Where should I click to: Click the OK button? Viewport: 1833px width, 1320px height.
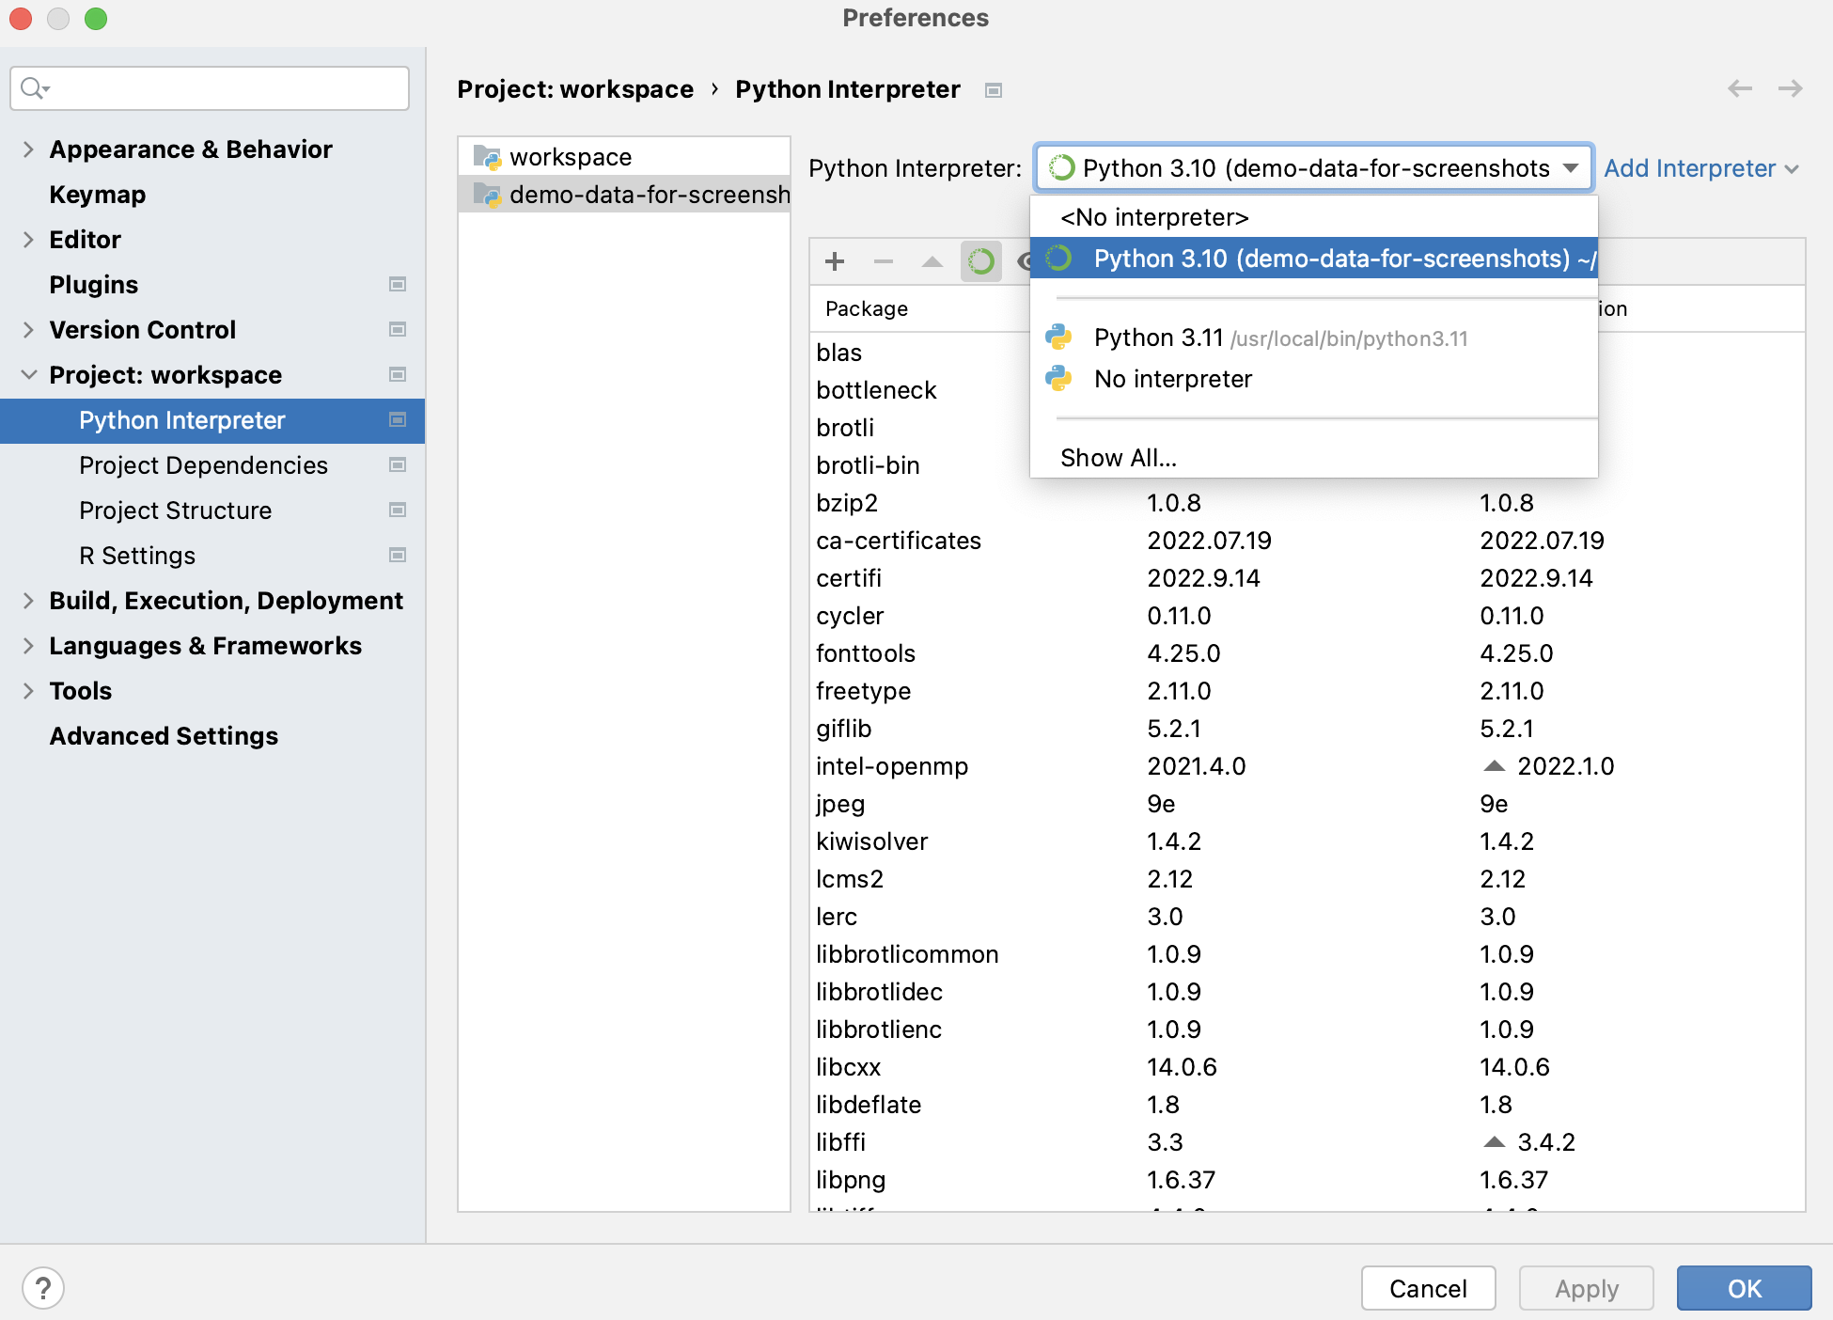[1744, 1288]
